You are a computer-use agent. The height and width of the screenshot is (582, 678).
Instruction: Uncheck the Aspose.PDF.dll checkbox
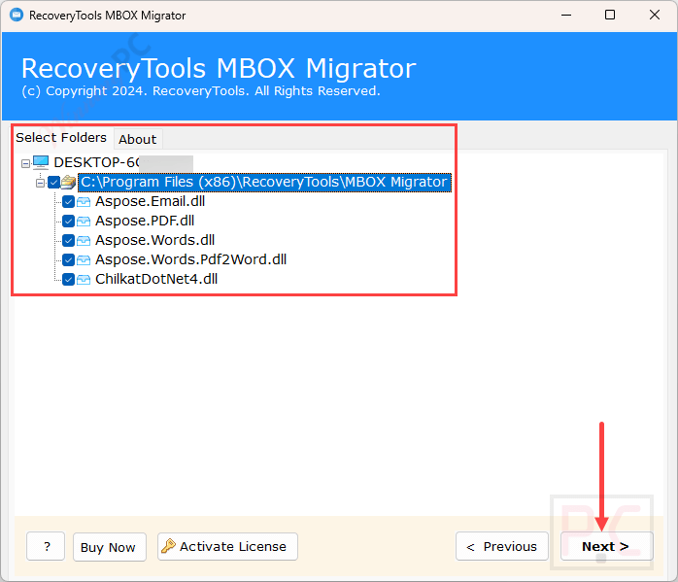68,221
